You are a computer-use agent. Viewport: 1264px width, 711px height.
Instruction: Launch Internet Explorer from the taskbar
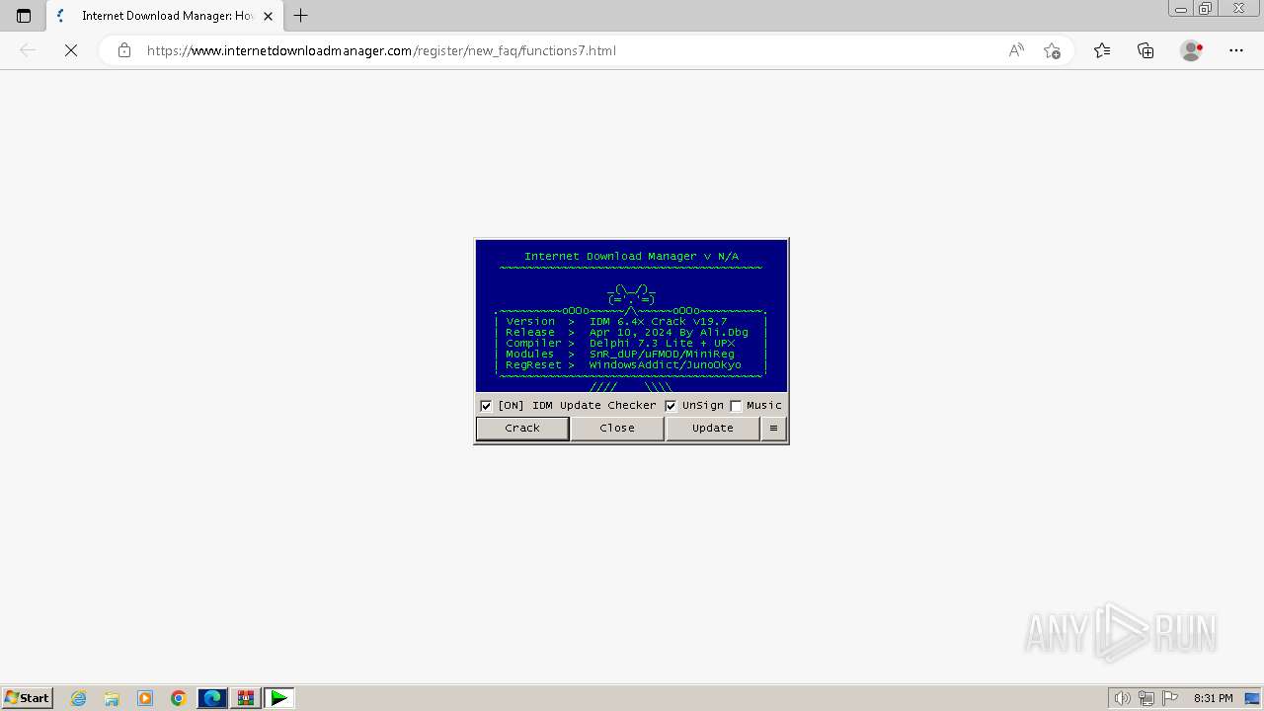click(79, 698)
